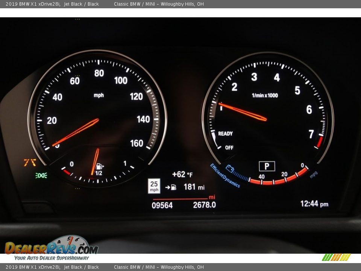Click the top caption 2019 BMW X1 xDrive28i
The width and height of the screenshot is (361, 271).
[33, 4]
